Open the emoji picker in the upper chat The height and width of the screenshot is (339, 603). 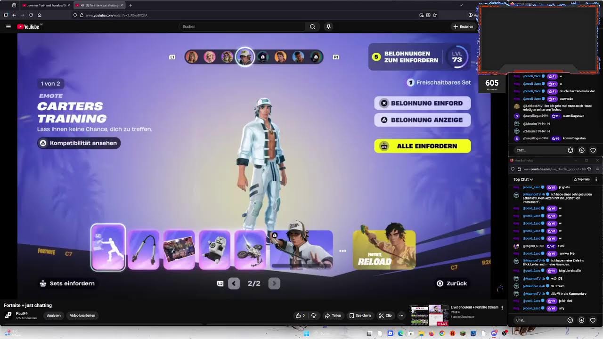tap(570, 150)
